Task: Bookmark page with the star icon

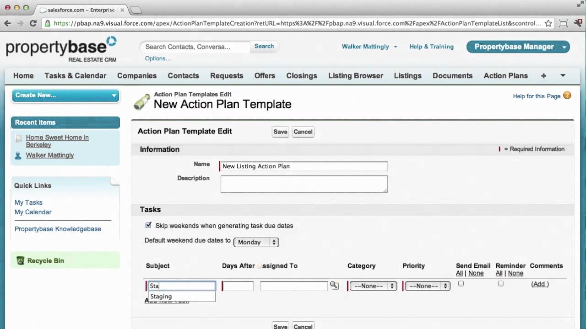Action: (548, 23)
